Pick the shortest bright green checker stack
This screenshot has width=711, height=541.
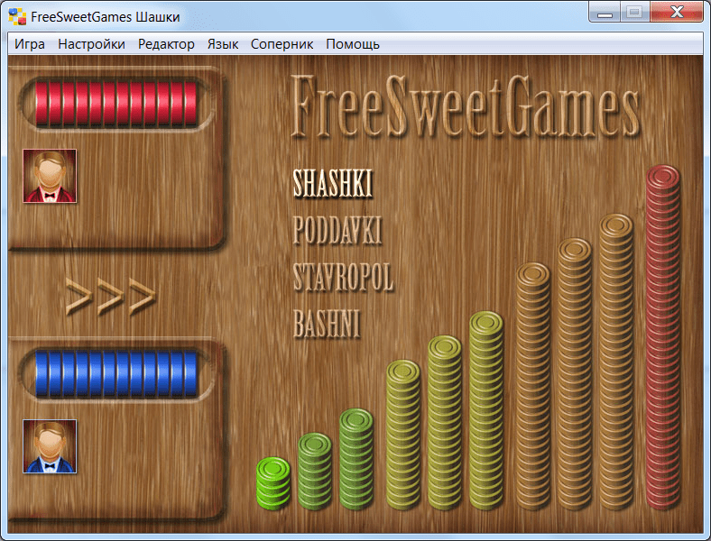[x=273, y=483]
